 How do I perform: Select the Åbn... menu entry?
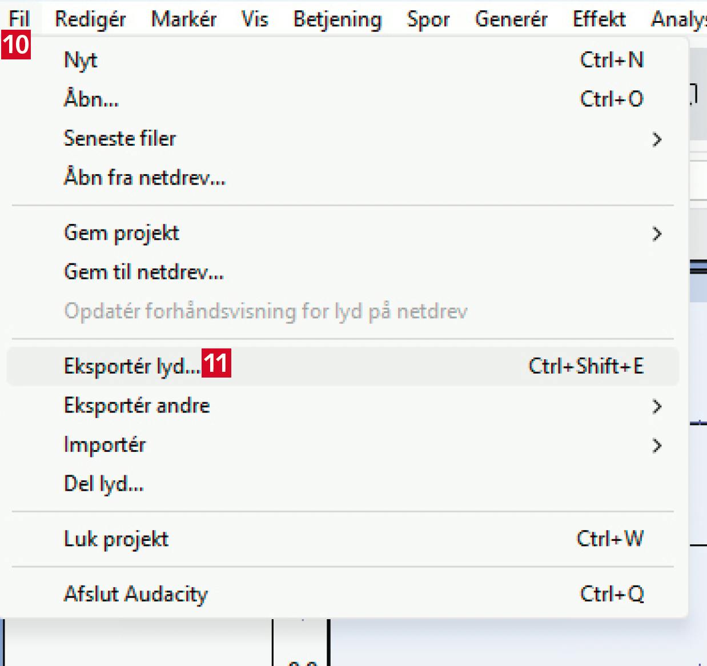coord(91,99)
